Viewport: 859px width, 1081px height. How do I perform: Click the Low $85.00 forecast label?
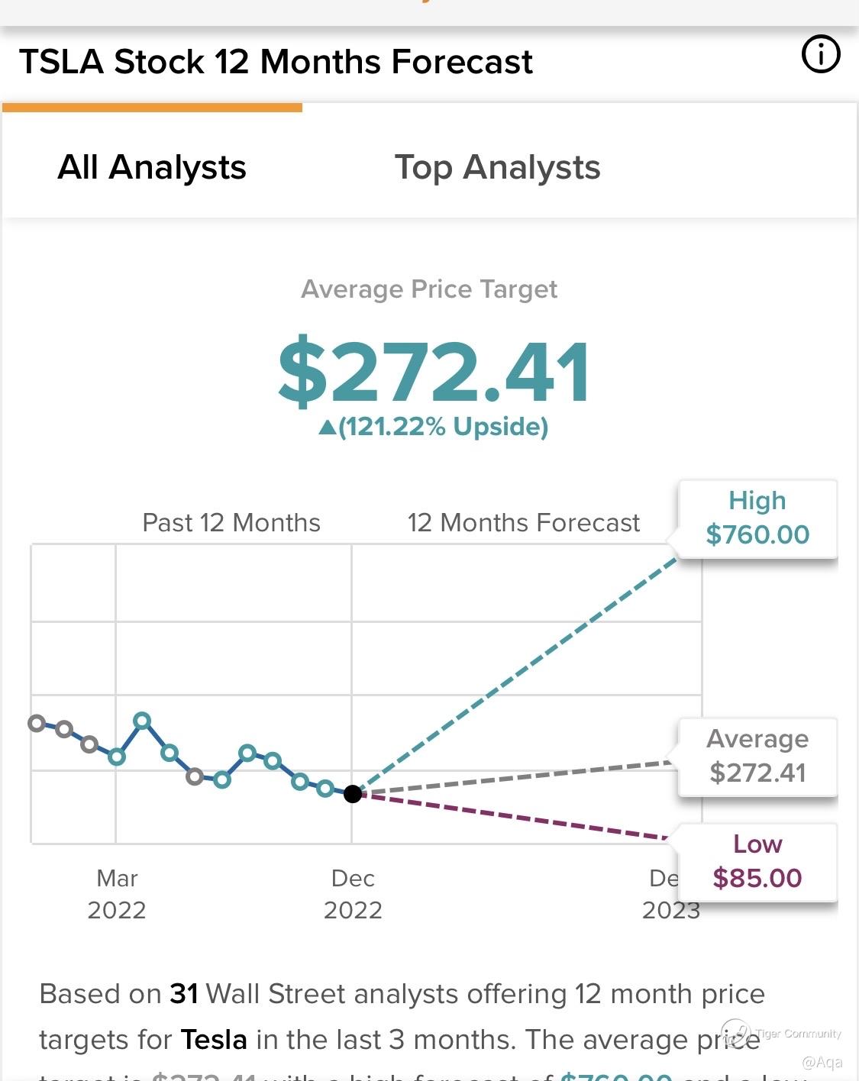click(x=757, y=862)
